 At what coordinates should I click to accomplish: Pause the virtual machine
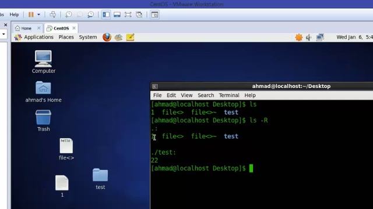31,15
